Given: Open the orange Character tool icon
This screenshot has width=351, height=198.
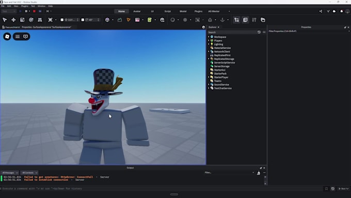Looking at the screenshot, I should [x=129, y=20].
